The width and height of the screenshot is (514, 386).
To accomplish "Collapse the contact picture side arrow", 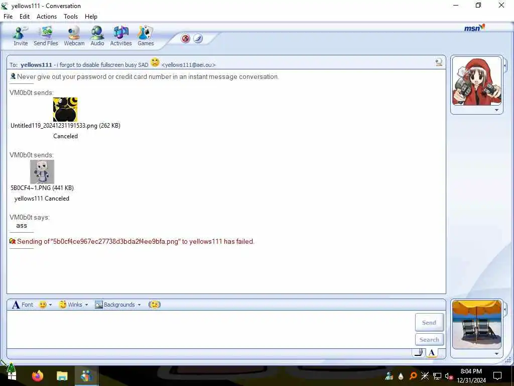I will tap(505, 65).
